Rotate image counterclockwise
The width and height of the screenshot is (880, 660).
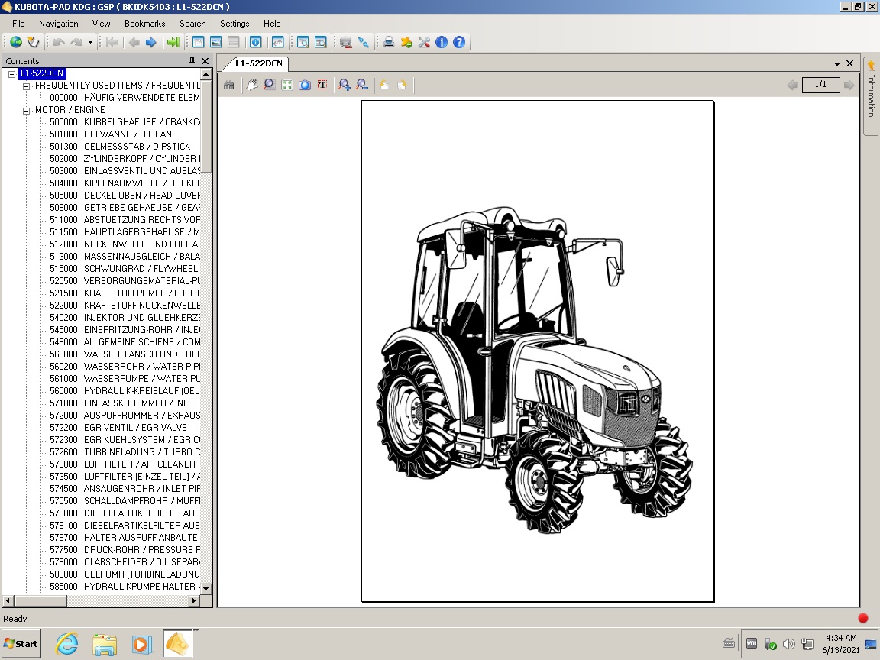[x=384, y=85]
